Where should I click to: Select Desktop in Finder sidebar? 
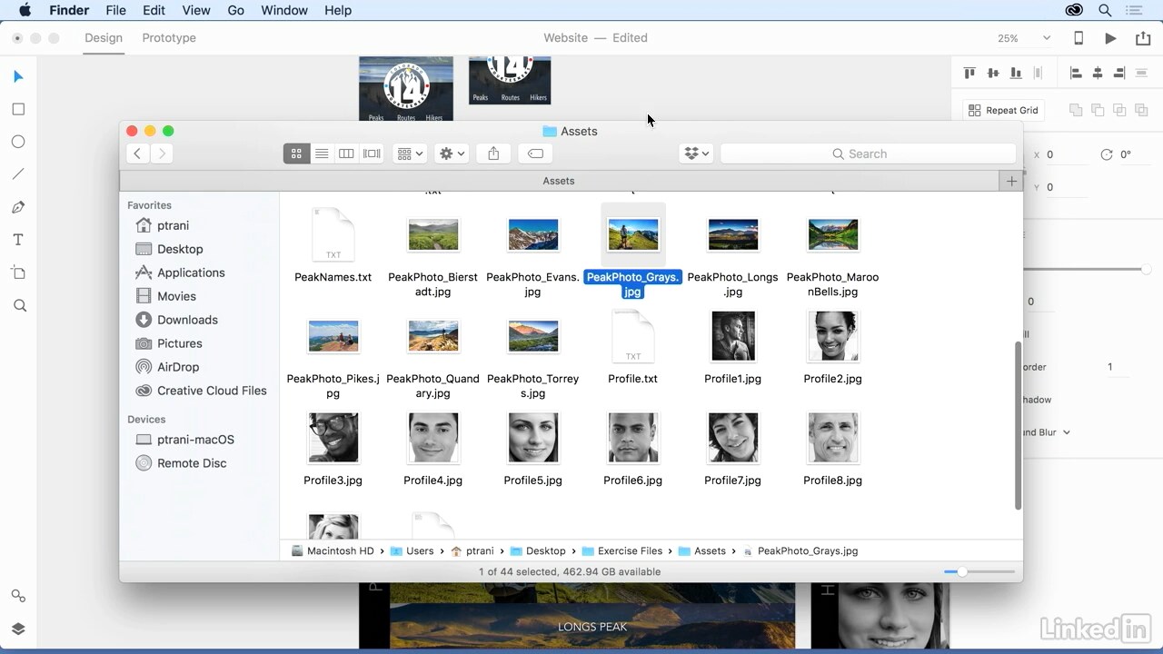[180, 249]
